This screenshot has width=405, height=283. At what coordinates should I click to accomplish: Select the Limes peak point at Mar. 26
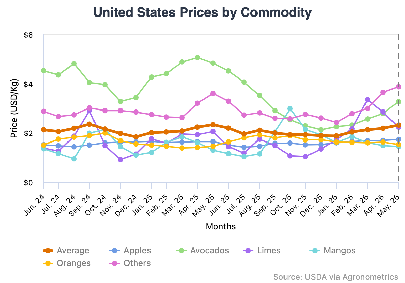coord(368,100)
